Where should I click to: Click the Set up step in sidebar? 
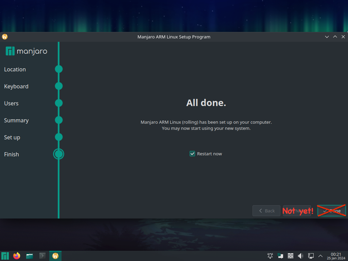tap(12, 137)
